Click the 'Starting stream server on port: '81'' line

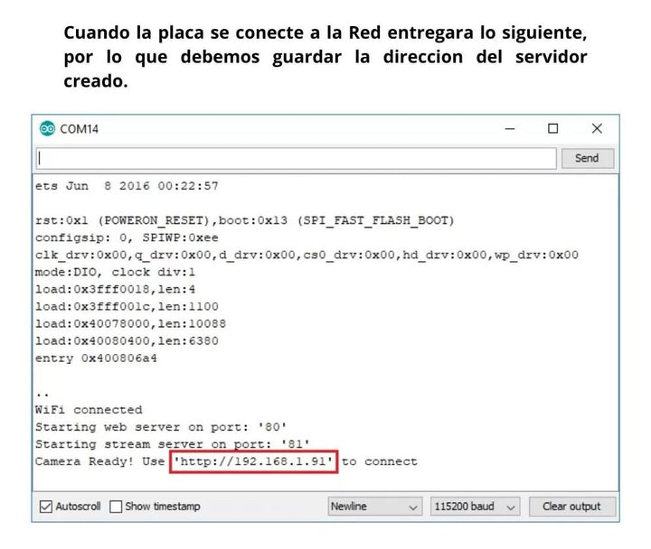[173, 444]
